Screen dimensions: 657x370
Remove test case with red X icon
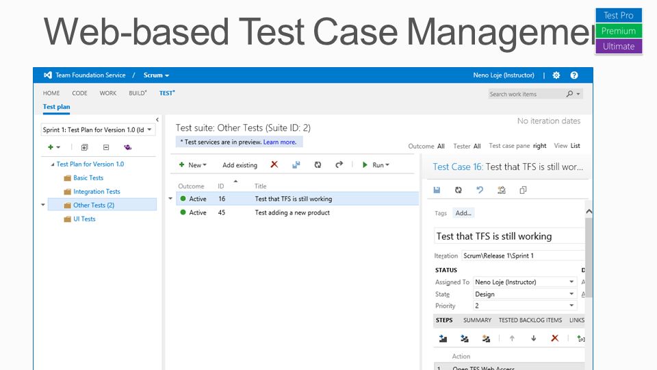click(274, 164)
